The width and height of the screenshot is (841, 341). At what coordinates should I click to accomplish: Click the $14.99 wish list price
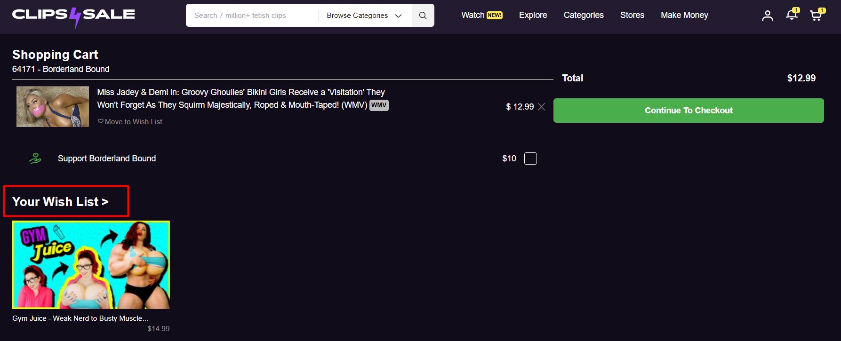pyautogui.click(x=159, y=329)
